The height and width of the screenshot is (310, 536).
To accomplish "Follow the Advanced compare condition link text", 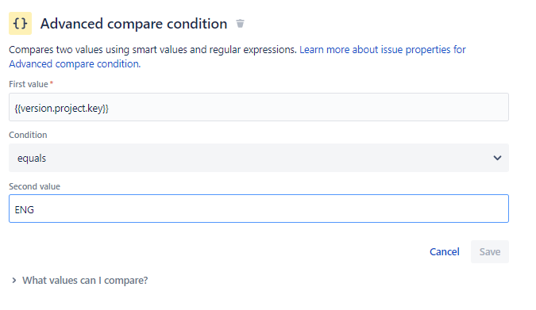I will [x=75, y=64].
